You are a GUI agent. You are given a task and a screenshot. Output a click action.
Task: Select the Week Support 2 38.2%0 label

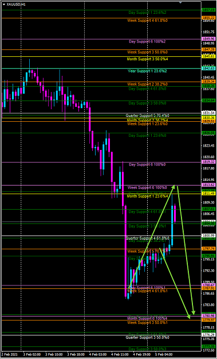147,84
